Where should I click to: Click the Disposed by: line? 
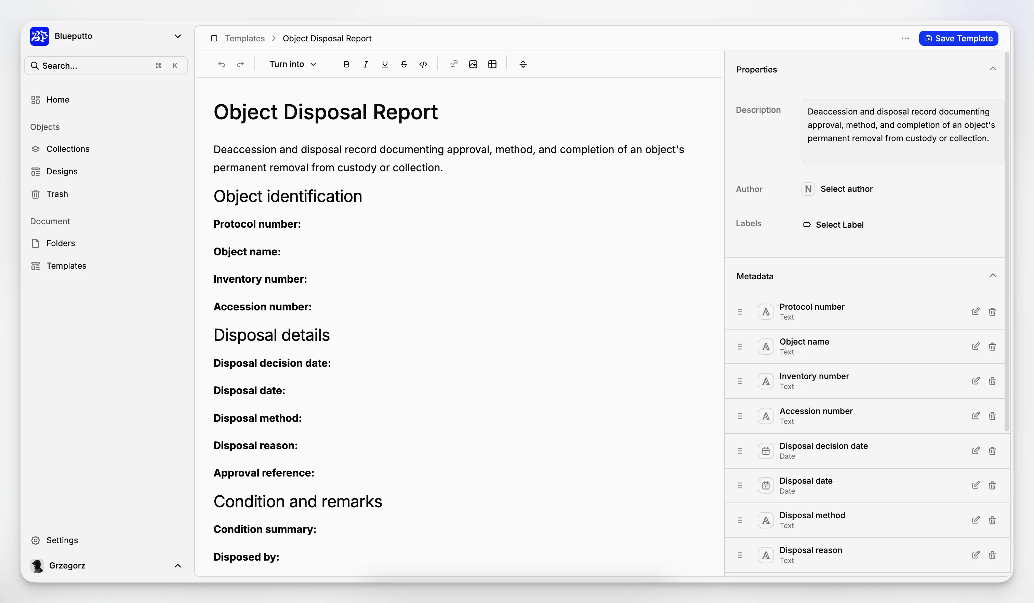click(246, 557)
